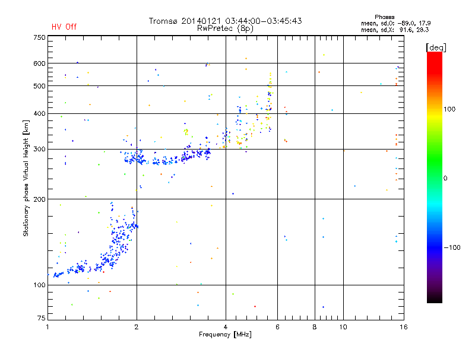Image resolution: width=475 pixels, height=356 pixels.
Task: Click the y-axis tick label '100'
Action: pos(39,285)
